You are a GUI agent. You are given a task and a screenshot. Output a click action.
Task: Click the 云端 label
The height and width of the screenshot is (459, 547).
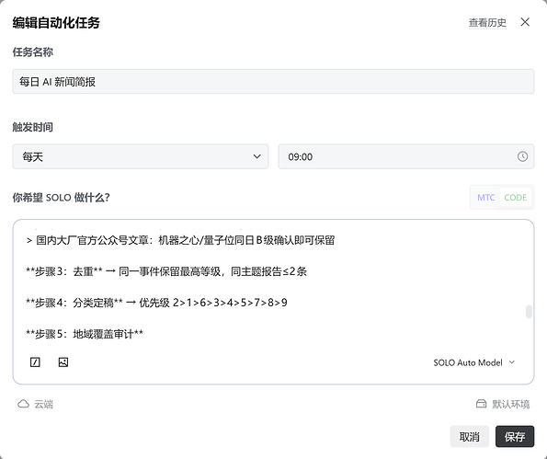(43, 404)
